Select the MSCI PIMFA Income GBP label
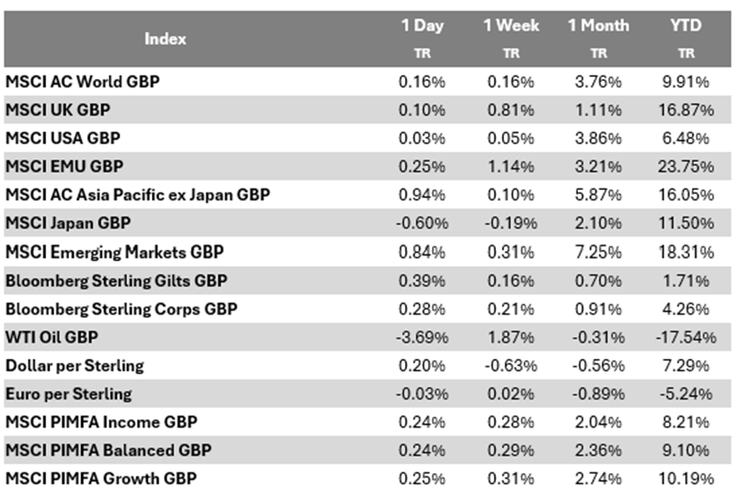Image resolution: width=738 pixels, height=495 pixels. pyautogui.click(x=101, y=422)
